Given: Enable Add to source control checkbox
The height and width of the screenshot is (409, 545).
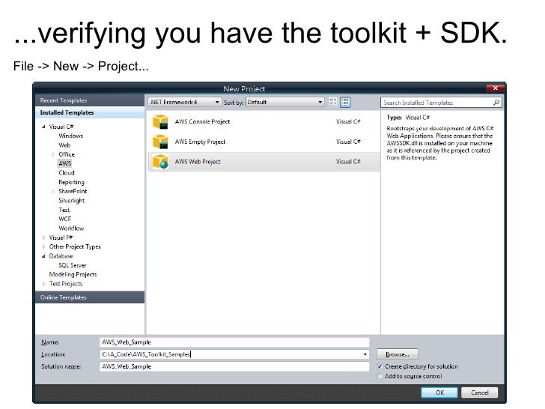Looking at the screenshot, I should point(380,376).
